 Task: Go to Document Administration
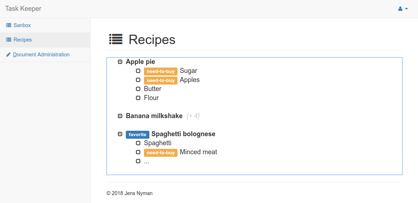[x=41, y=55]
